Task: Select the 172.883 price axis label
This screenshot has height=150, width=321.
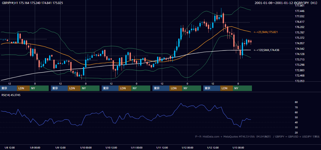Action: pos(299,70)
